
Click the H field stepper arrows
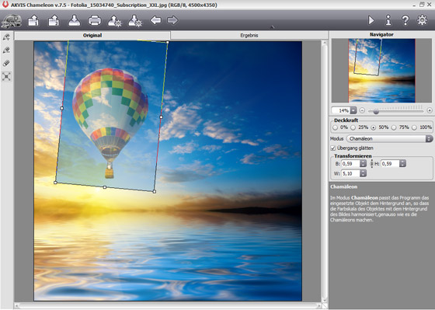[402, 164]
